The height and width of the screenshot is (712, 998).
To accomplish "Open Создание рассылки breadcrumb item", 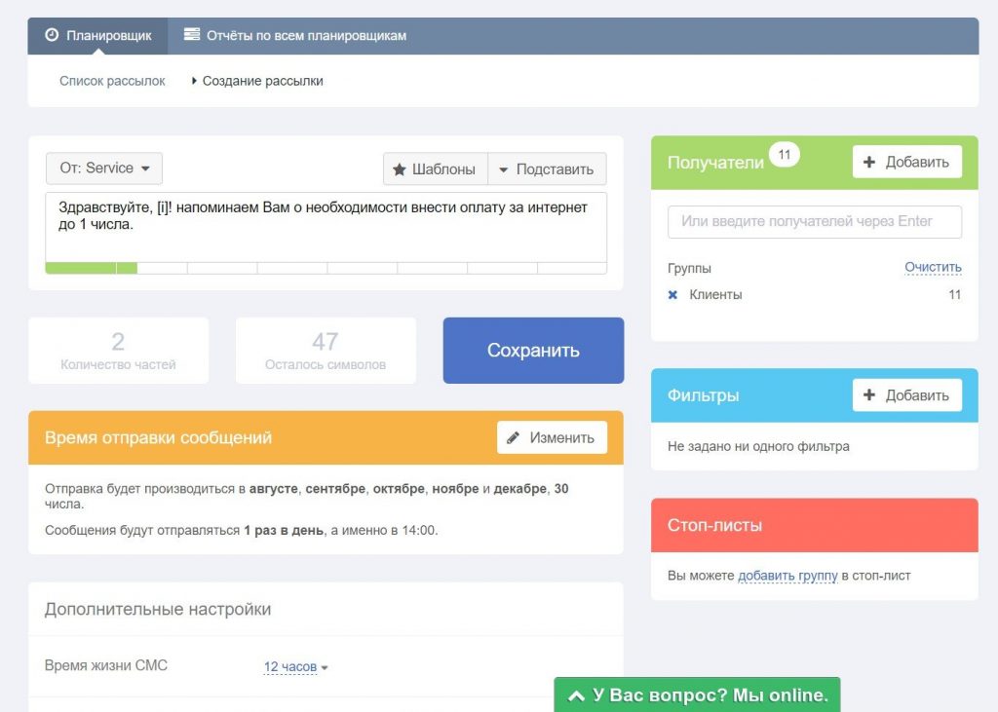I will pyautogui.click(x=262, y=82).
